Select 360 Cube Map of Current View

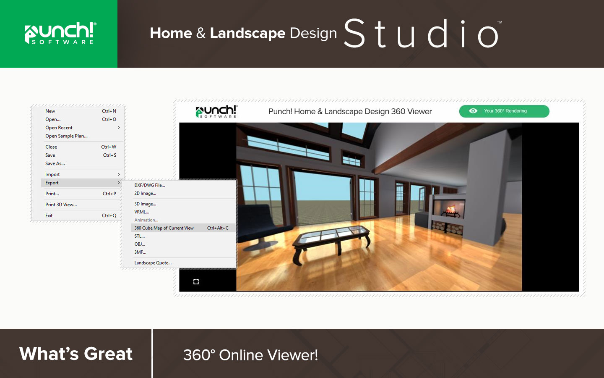pyautogui.click(x=183, y=228)
